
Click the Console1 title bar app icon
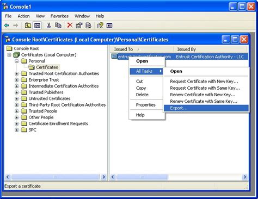pyautogui.click(x=5, y=7)
